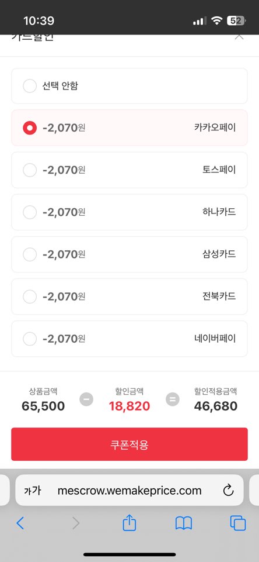Choose 토스페이 discount radio button
The width and height of the screenshot is (259, 562).
30,170
